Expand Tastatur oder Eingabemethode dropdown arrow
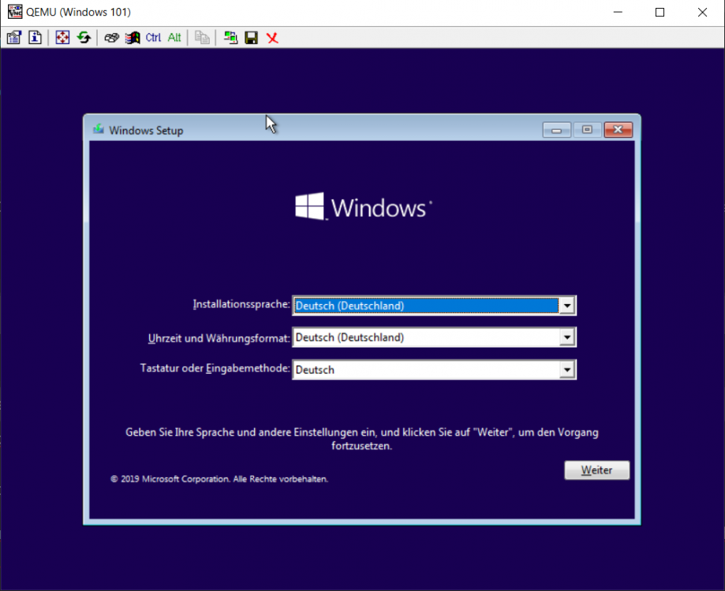725x591 pixels. (x=567, y=370)
